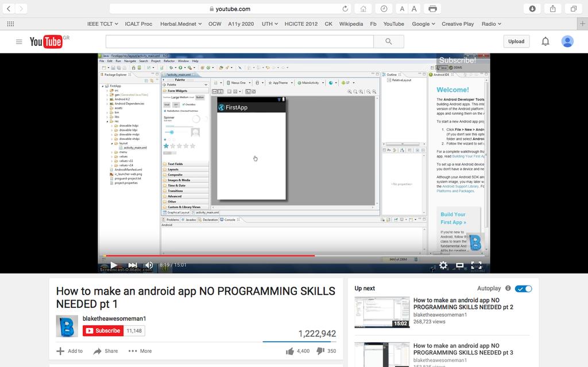The image size is (588, 367).
Task: Open the YouTube bookmark
Action: (394, 24)
